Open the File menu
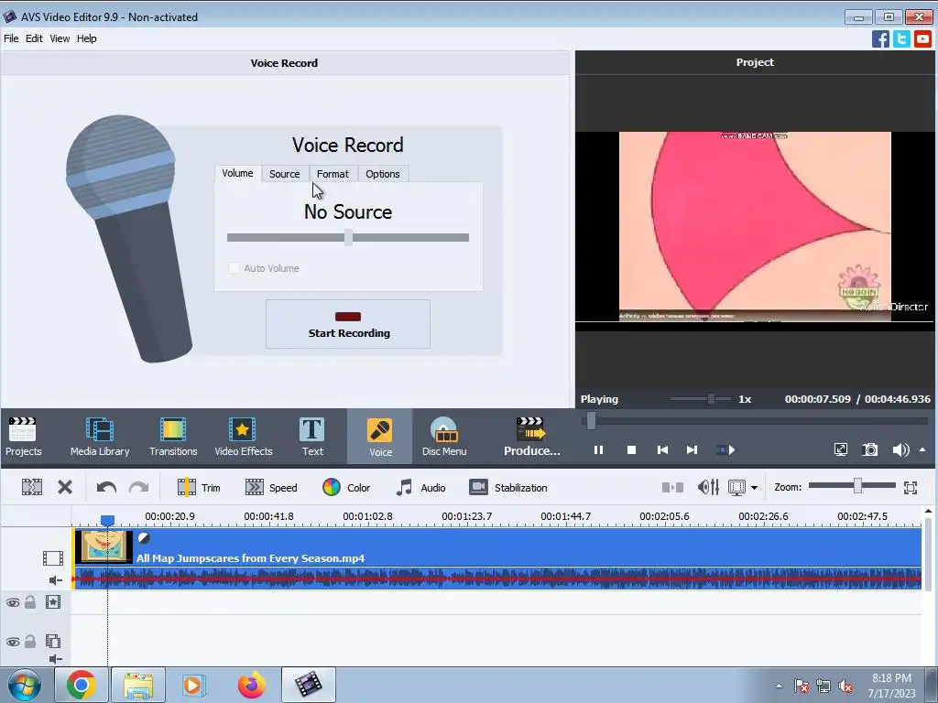Image resolution: width=938 pixels, height=703 pixels. click(x=11, y=38)
